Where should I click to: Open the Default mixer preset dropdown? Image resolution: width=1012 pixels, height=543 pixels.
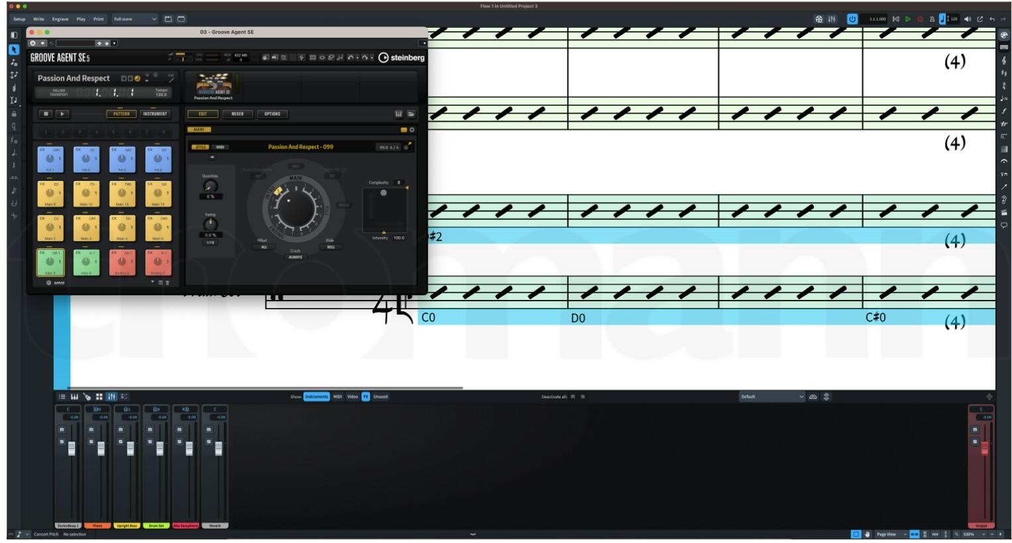[x=771, y=397]
